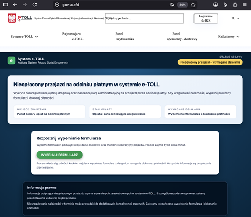Open the extensions puzzle icon
The height and width of the screenshot is (217, 251).
(235, 5)
